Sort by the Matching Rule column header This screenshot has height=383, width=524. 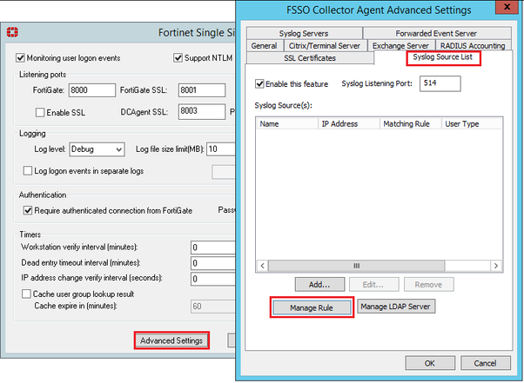pyautogui.click(x=411, y=123)
